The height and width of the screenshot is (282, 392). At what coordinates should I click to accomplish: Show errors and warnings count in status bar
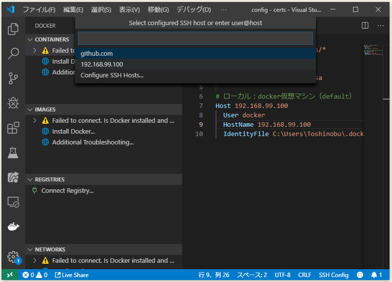click(x=35, y=275)
